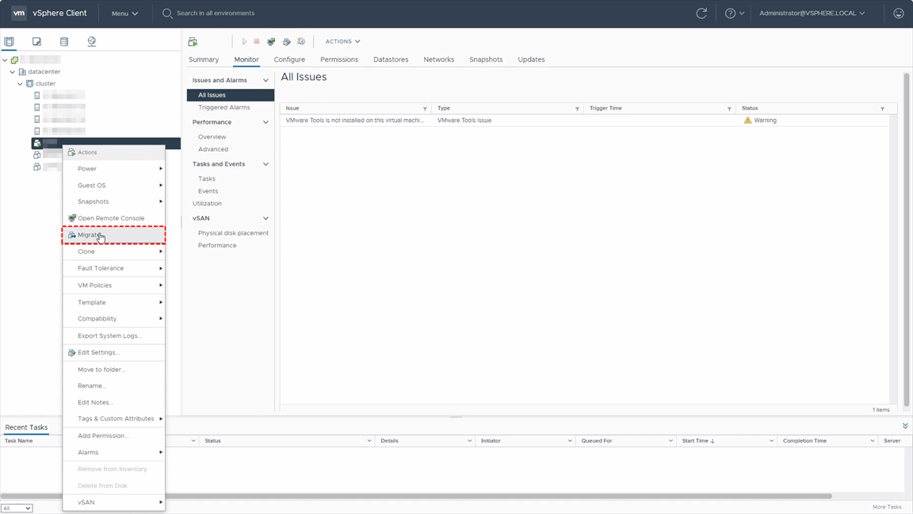This screenshot has width=913, height=514.
Task: Open the Hosts and Clusters inventory view
Action: pyautogui.click(x=10, y=41)
